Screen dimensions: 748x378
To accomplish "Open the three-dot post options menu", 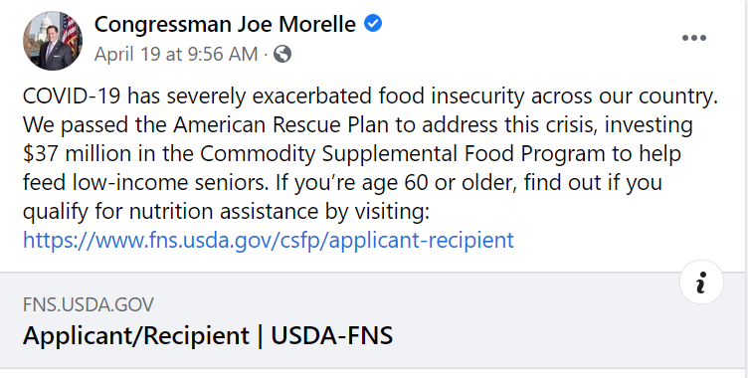I will [x=694, y=38].
